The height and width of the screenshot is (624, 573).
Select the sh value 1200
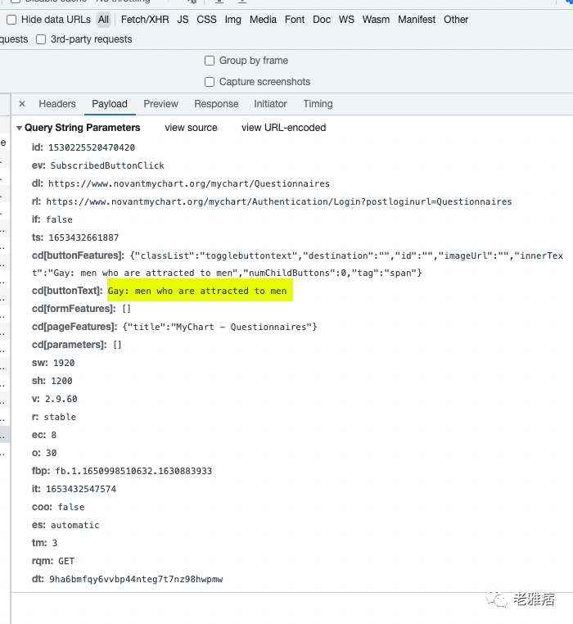click(x=61, y=381)
